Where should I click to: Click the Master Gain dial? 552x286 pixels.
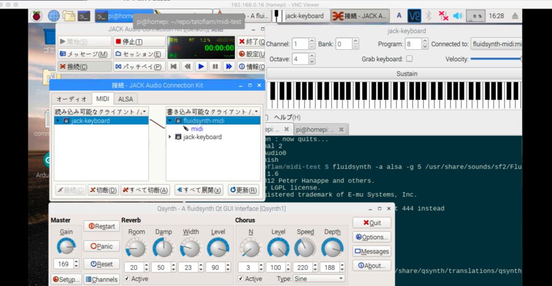coord(66,246)
